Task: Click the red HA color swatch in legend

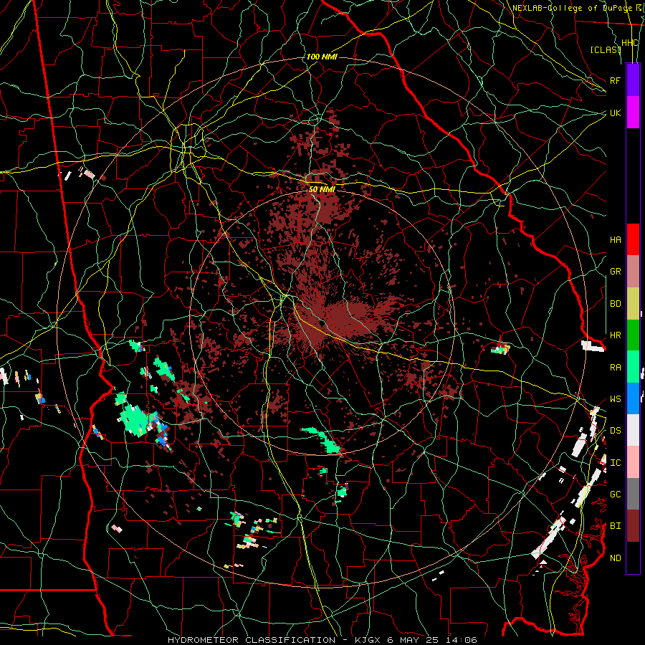Action: [x=633, y=239]
